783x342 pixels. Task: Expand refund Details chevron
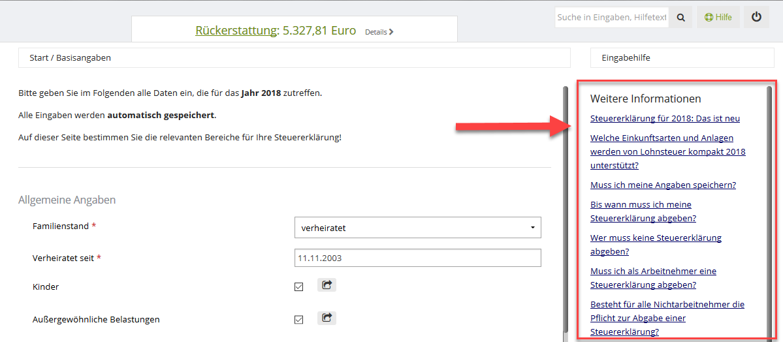coord(379,31)
